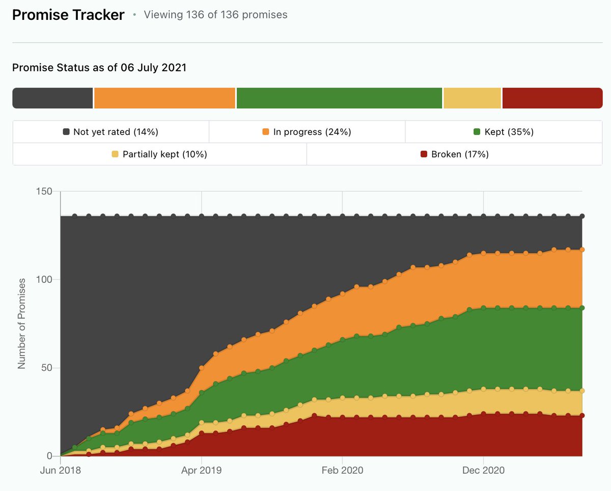Click the 'Jun 2018' x-axis label
Image resolution: width=611 pixels, height=491 pixels.
(60, 470)
